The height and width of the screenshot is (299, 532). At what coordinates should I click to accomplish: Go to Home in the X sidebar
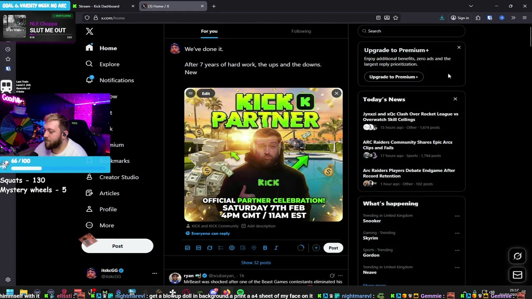(101, 48)
